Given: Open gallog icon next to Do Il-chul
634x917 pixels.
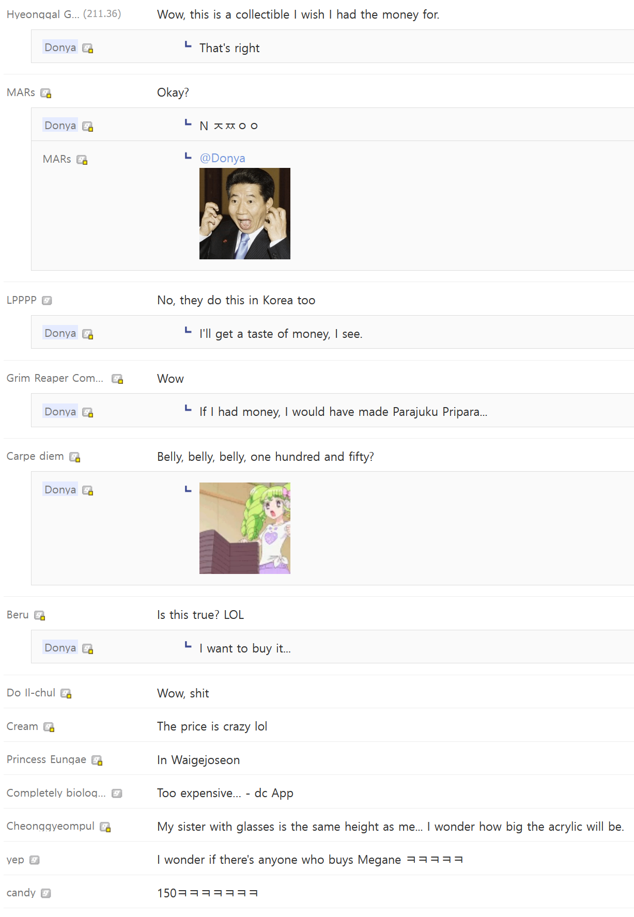Looking at the screenshot, I should [66, 694].
